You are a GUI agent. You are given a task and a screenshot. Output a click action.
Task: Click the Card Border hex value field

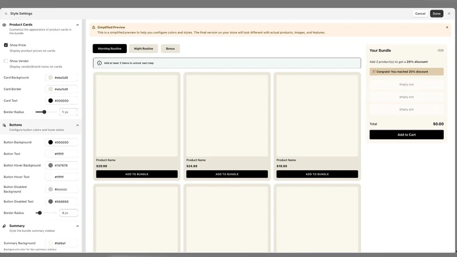62,89
